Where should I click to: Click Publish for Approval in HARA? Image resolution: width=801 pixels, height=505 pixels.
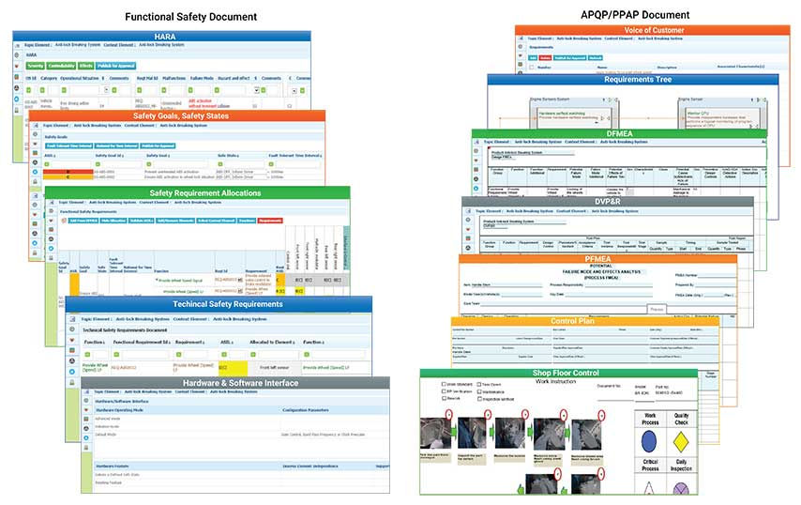(116, 66)
